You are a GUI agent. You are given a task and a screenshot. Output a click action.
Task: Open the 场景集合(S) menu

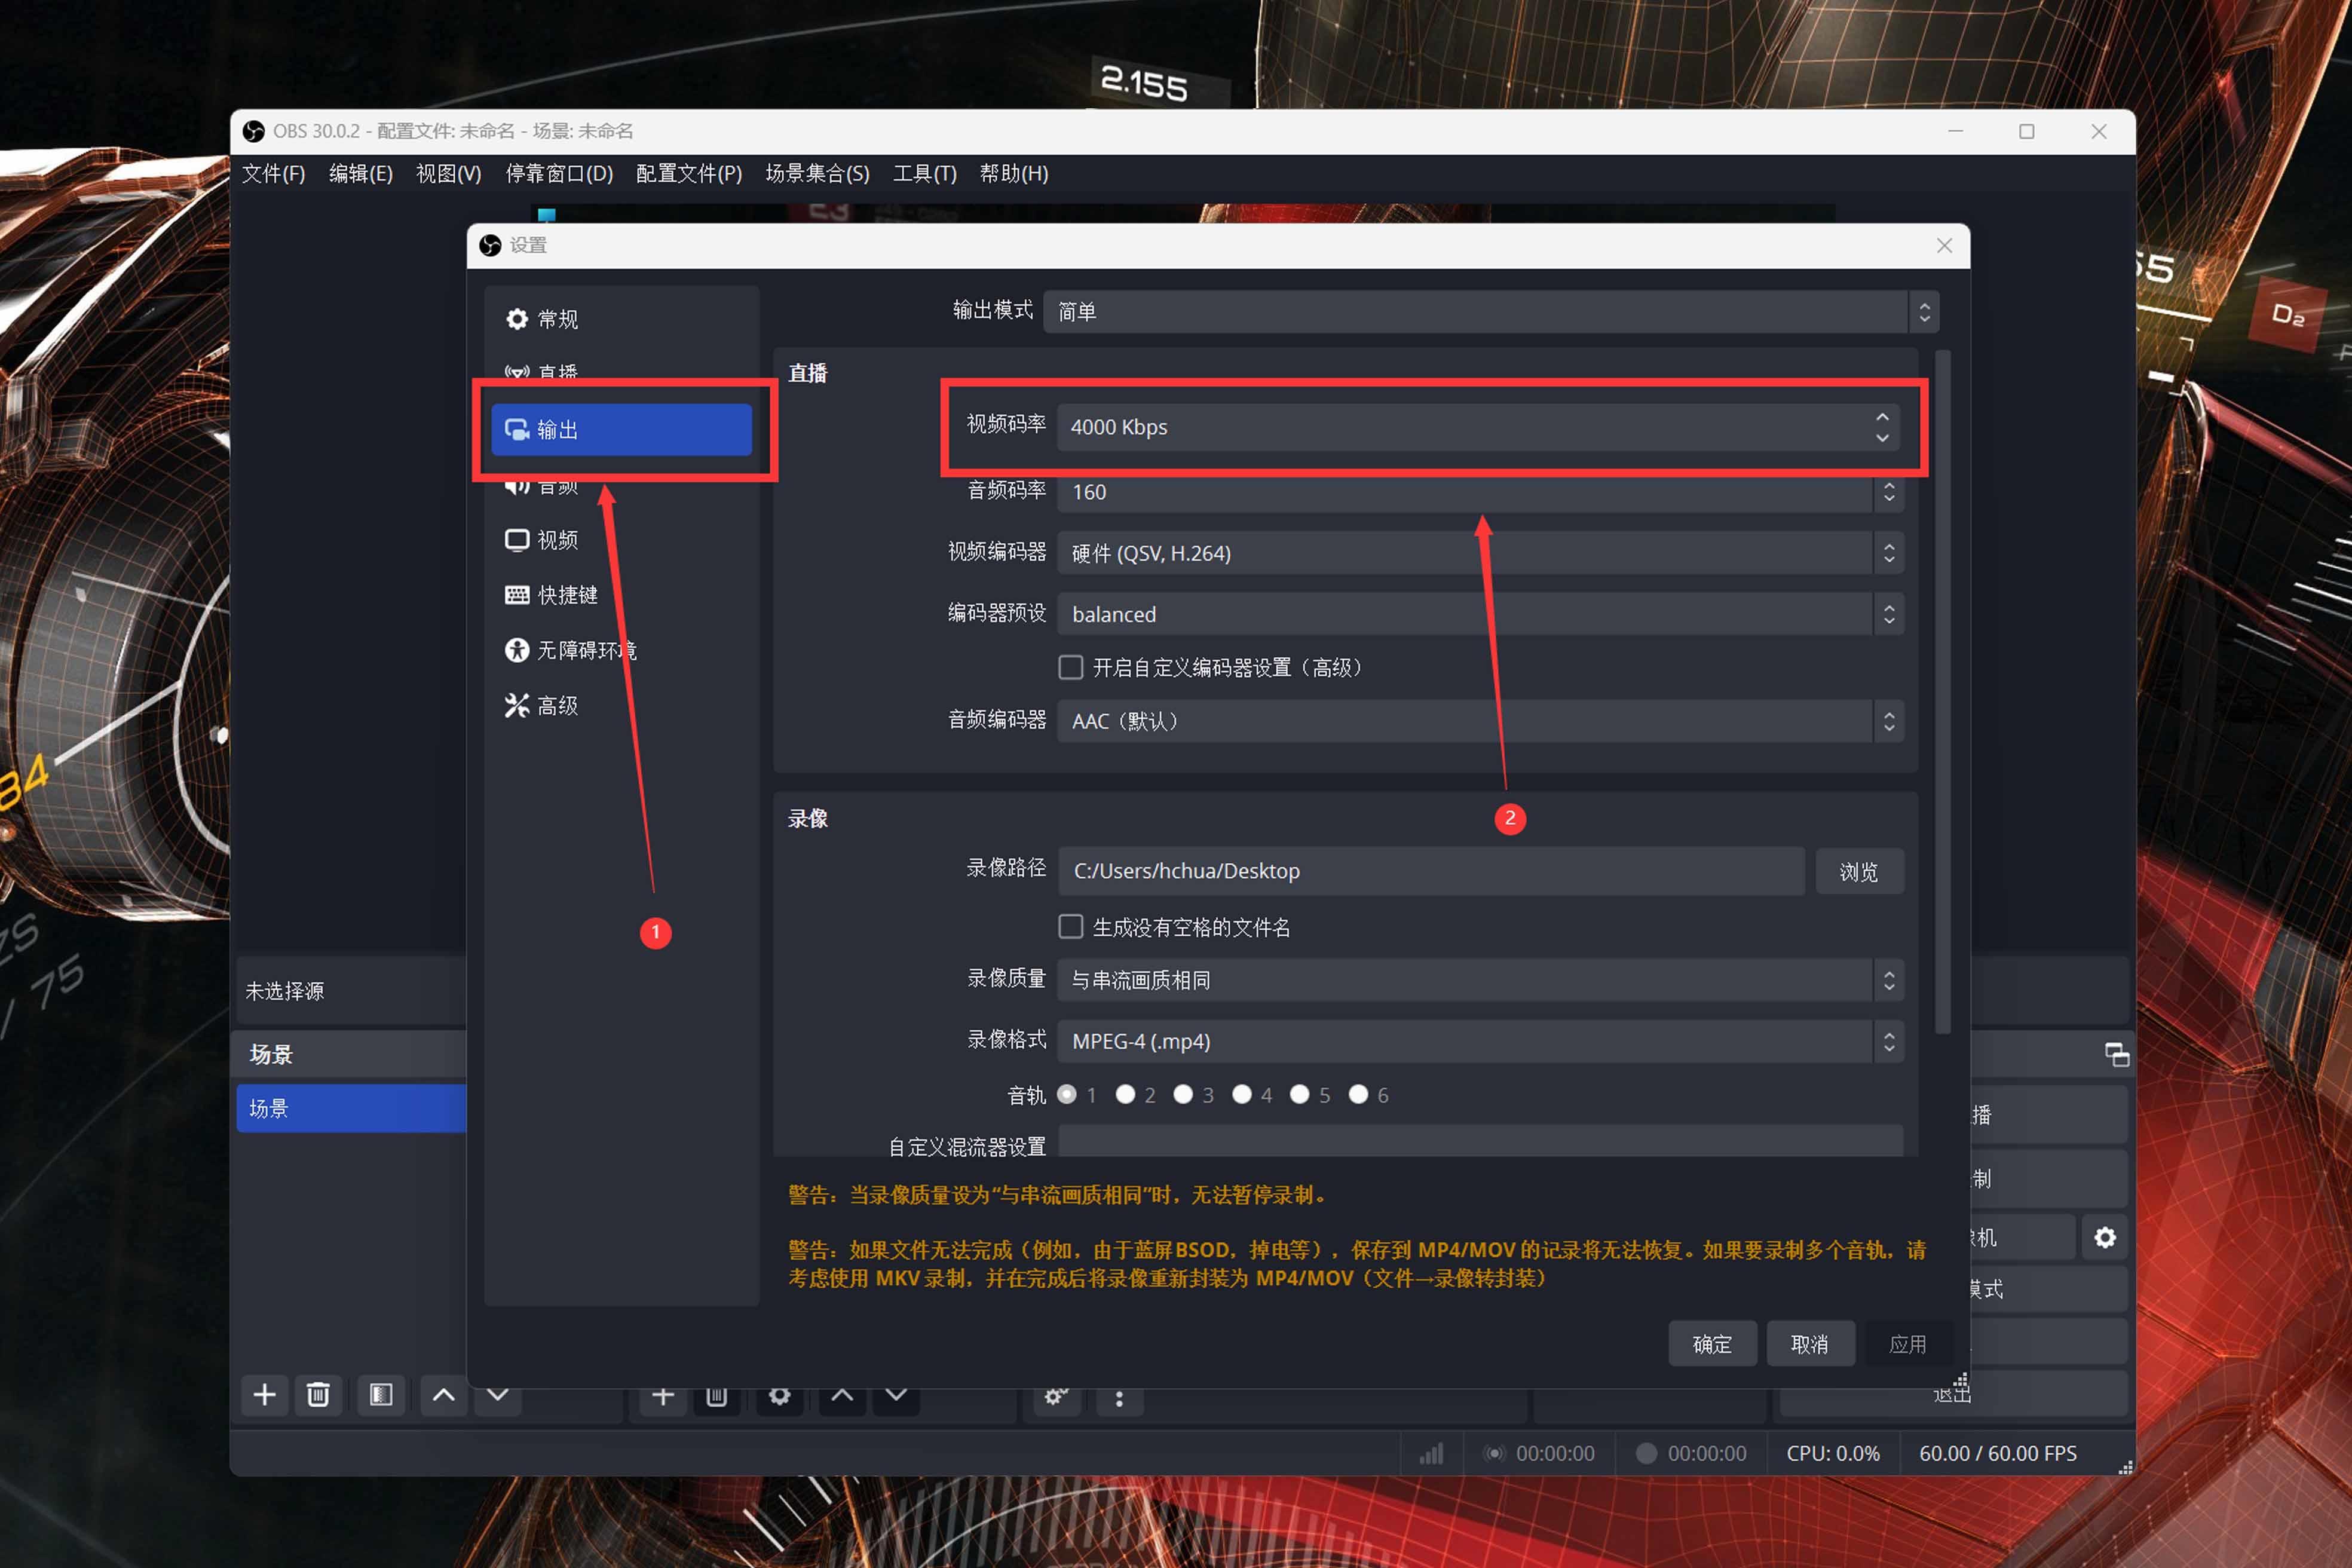click(x=817, y=174)
